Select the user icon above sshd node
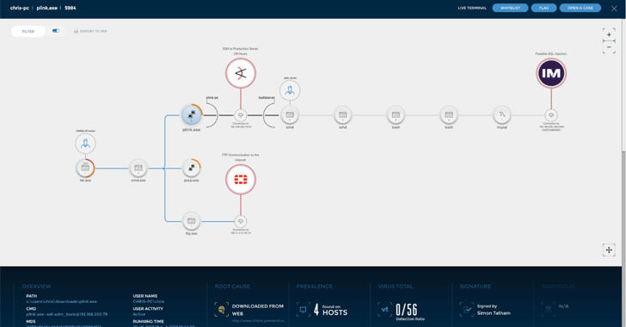 click(x=290, y=90)
